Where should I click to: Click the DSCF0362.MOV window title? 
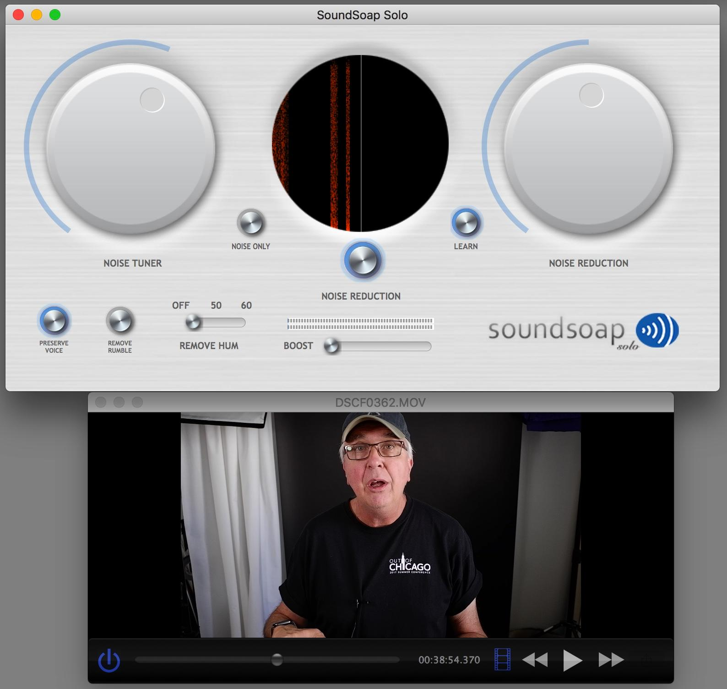(380, 403)
